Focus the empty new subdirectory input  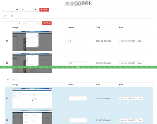(x=11, y=23)
